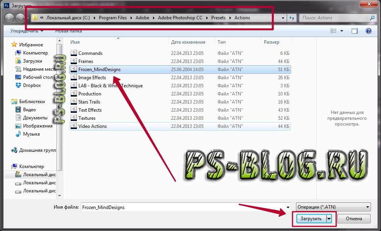
Task: Click sidebar scrollbar down arrow
Action: pyautogui.click(x=60, y=195)
